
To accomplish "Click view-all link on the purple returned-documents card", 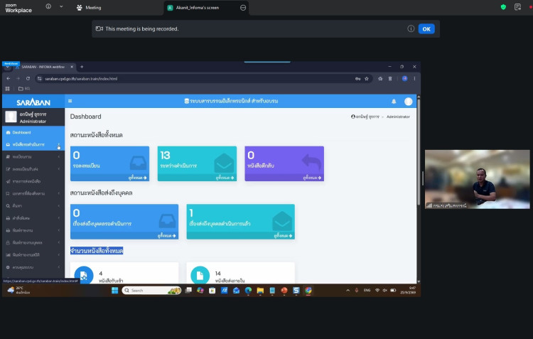I will click(x=312, y=178).
